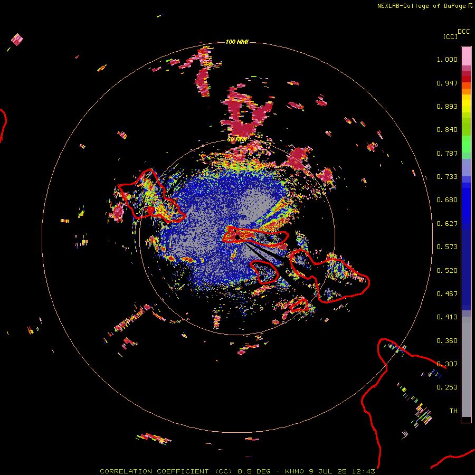This screenshot has width=475, height=475.
Task: Click the 50 NMI range ring label
Action: click(x=237, y=140)
